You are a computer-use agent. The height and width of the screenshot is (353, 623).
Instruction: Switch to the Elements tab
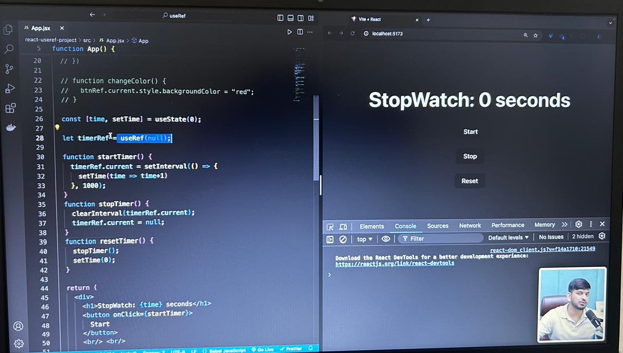[x=372, y=226]
